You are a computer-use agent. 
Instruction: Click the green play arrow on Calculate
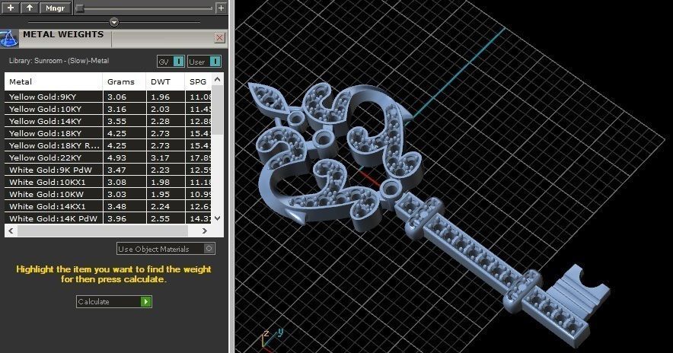(x=146, y=301)
